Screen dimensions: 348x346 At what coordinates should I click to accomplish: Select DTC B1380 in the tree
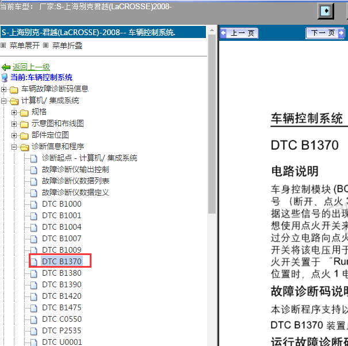point(62,273)
